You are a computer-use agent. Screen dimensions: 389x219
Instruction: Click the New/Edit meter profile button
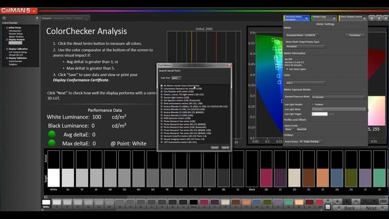click(301, 130)
